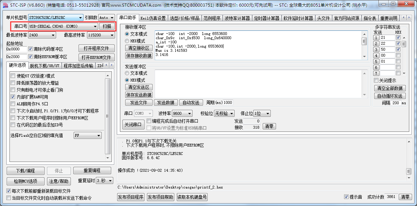Click the 扫描 button to scan serial ports
This screenshot has width=417, height=206.
[107, 27]
